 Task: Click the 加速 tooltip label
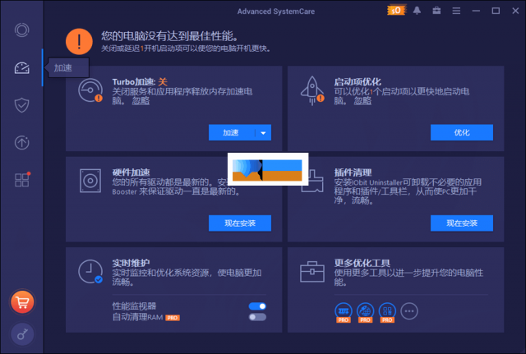tap(63, 68)
